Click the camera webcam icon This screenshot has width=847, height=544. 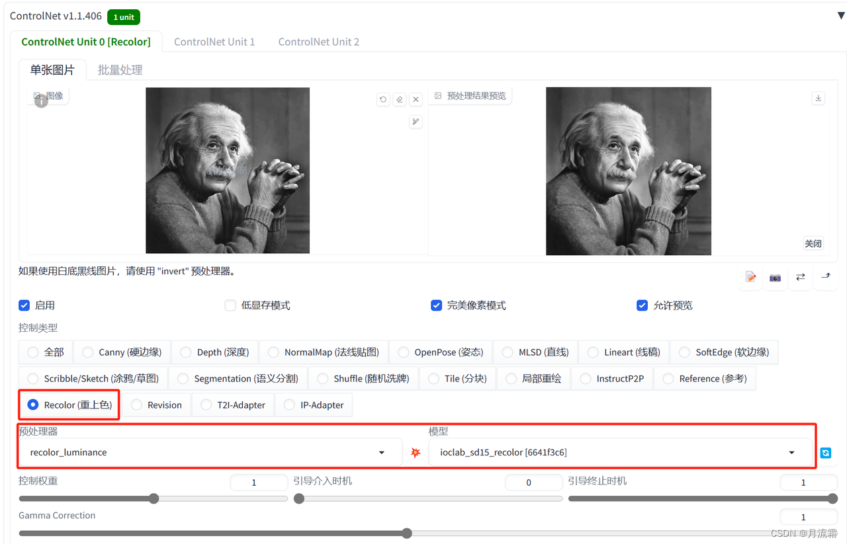click(775, 278)
